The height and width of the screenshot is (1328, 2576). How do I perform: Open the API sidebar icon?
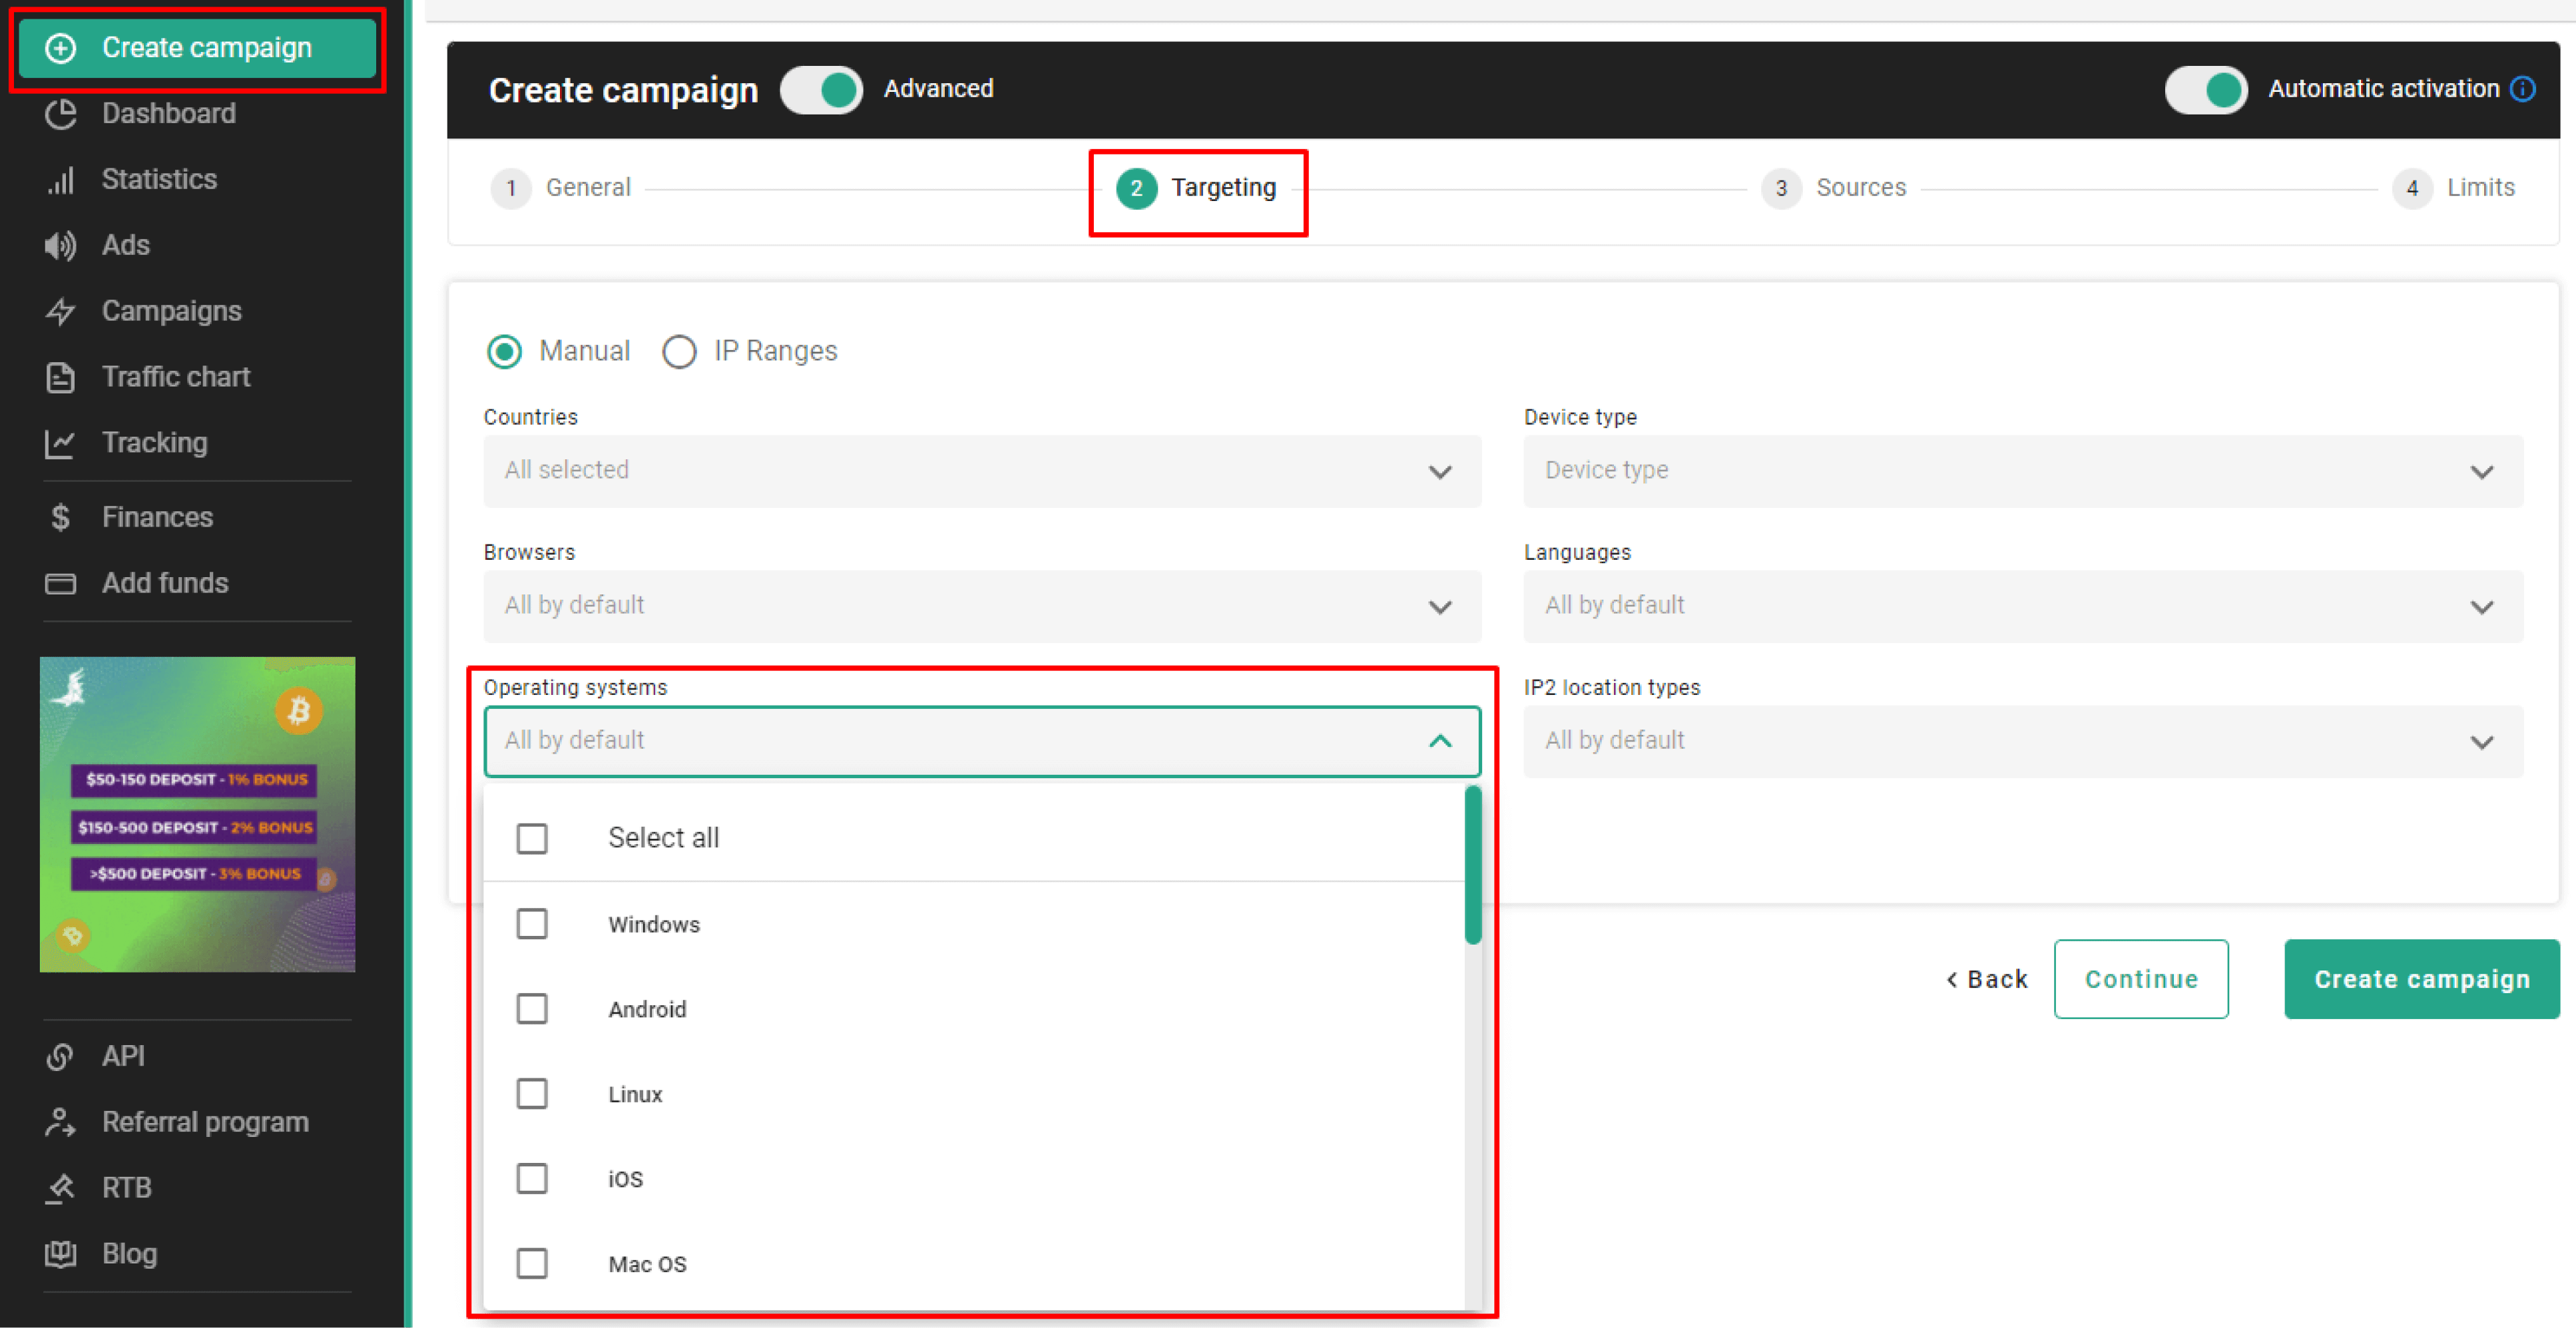click(60, 1056)
